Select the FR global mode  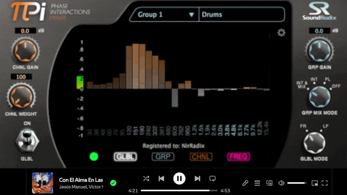click(x=303, y=126)
